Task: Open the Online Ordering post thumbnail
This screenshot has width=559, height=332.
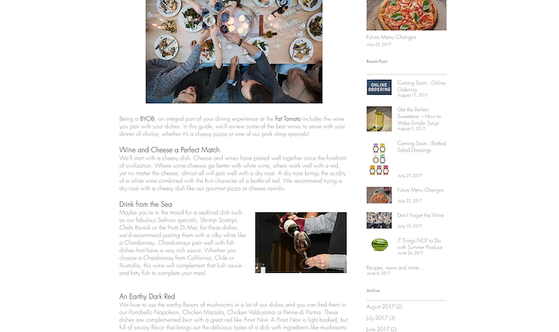Action: coord(379,87)
